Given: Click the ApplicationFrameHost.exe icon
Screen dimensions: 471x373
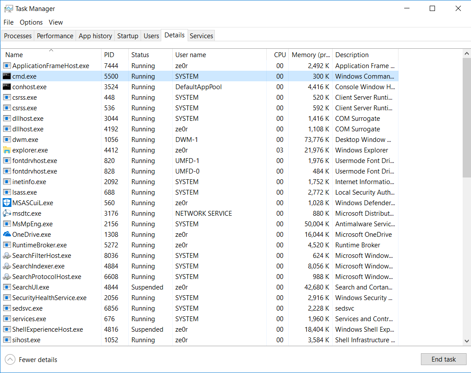Looking at the screenshot, I should [x=7, y=65].
